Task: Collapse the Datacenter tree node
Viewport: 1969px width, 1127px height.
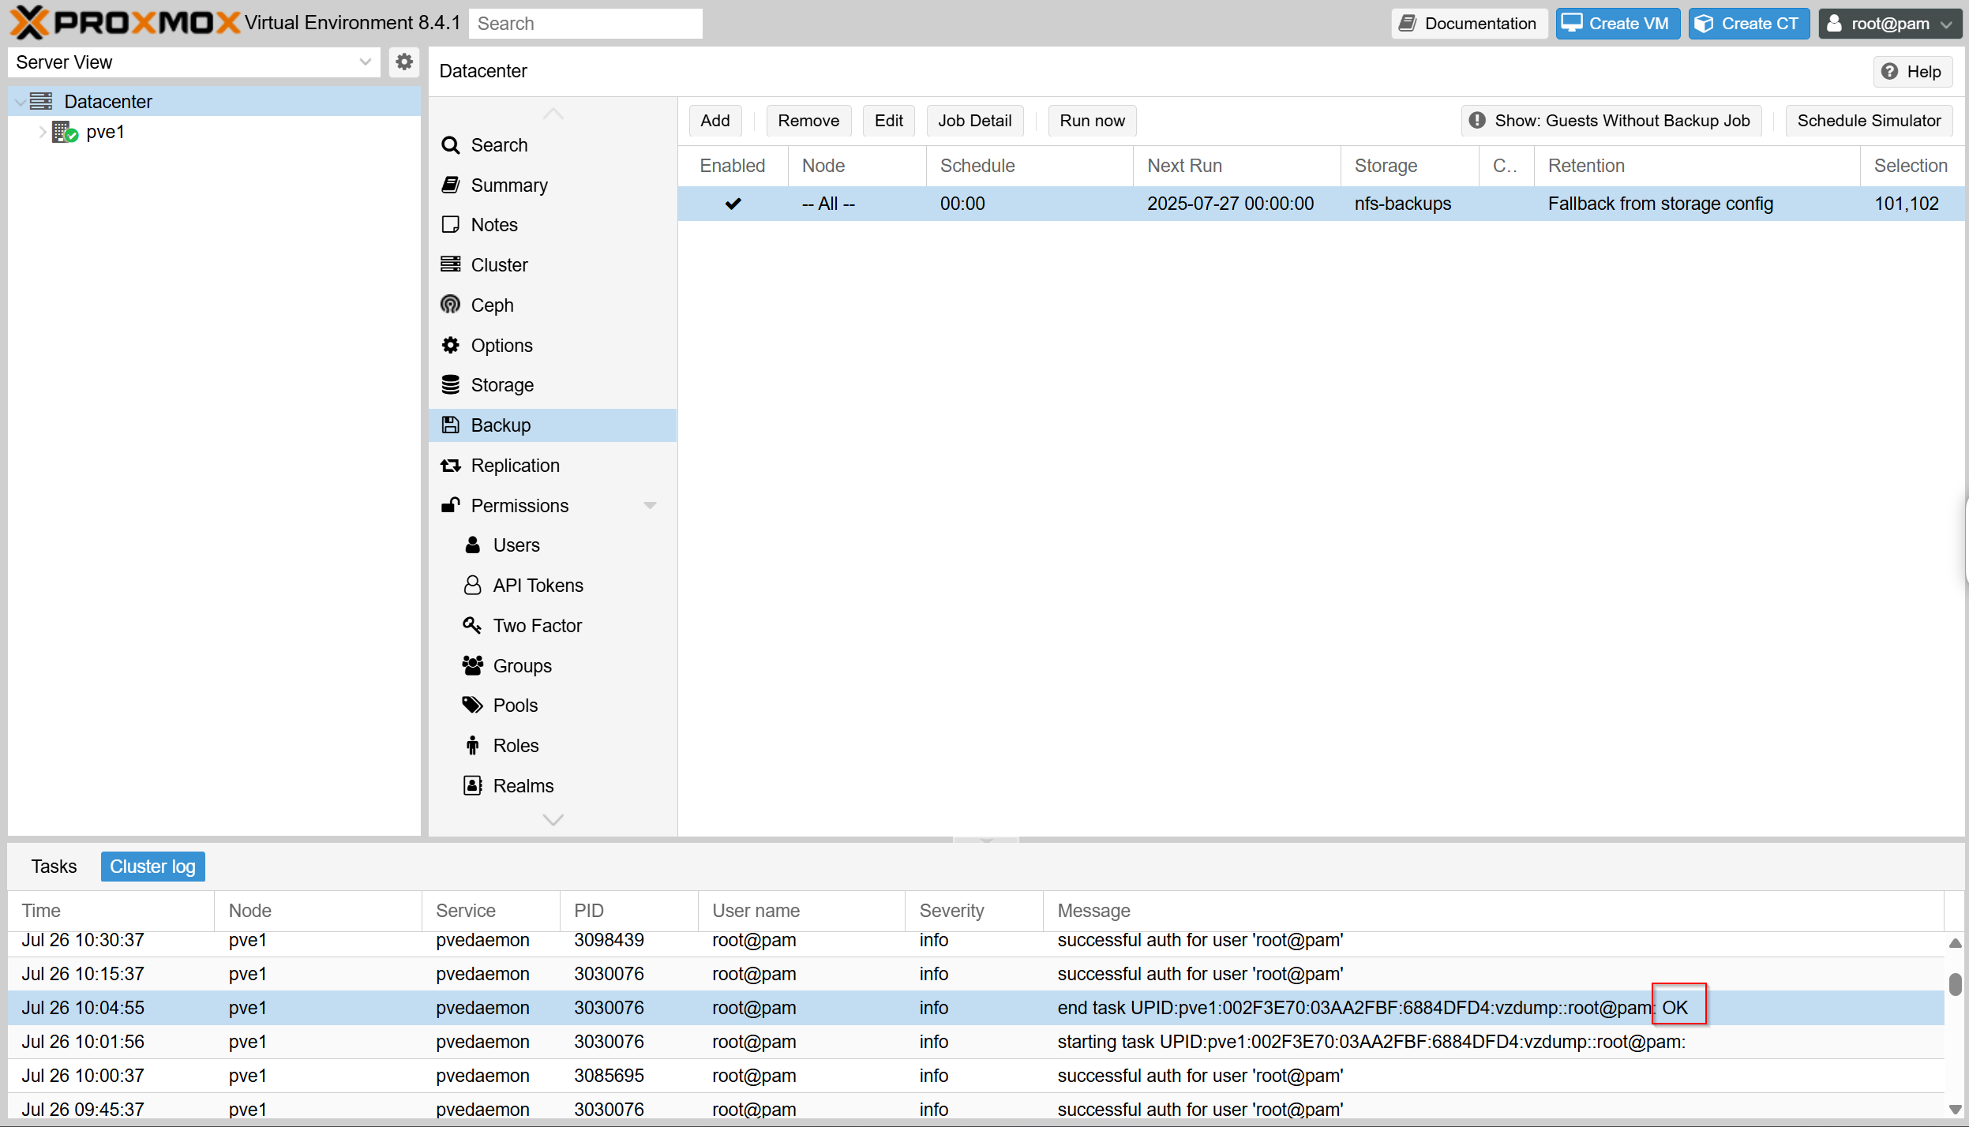Action: point(20,102)
